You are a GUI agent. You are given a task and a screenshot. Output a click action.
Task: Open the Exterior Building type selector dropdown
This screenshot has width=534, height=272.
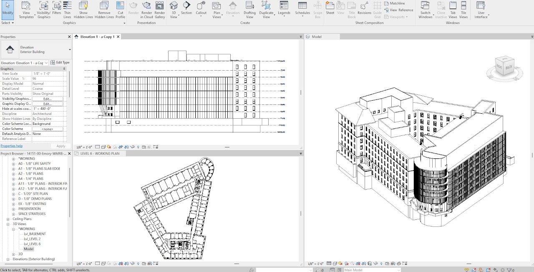pyautogui.click(x=70, y=50)
